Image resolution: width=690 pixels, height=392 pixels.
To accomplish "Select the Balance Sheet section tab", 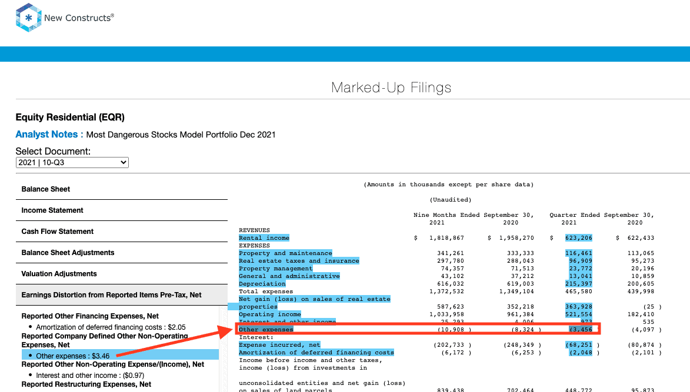I will click(x=121, y=189).
